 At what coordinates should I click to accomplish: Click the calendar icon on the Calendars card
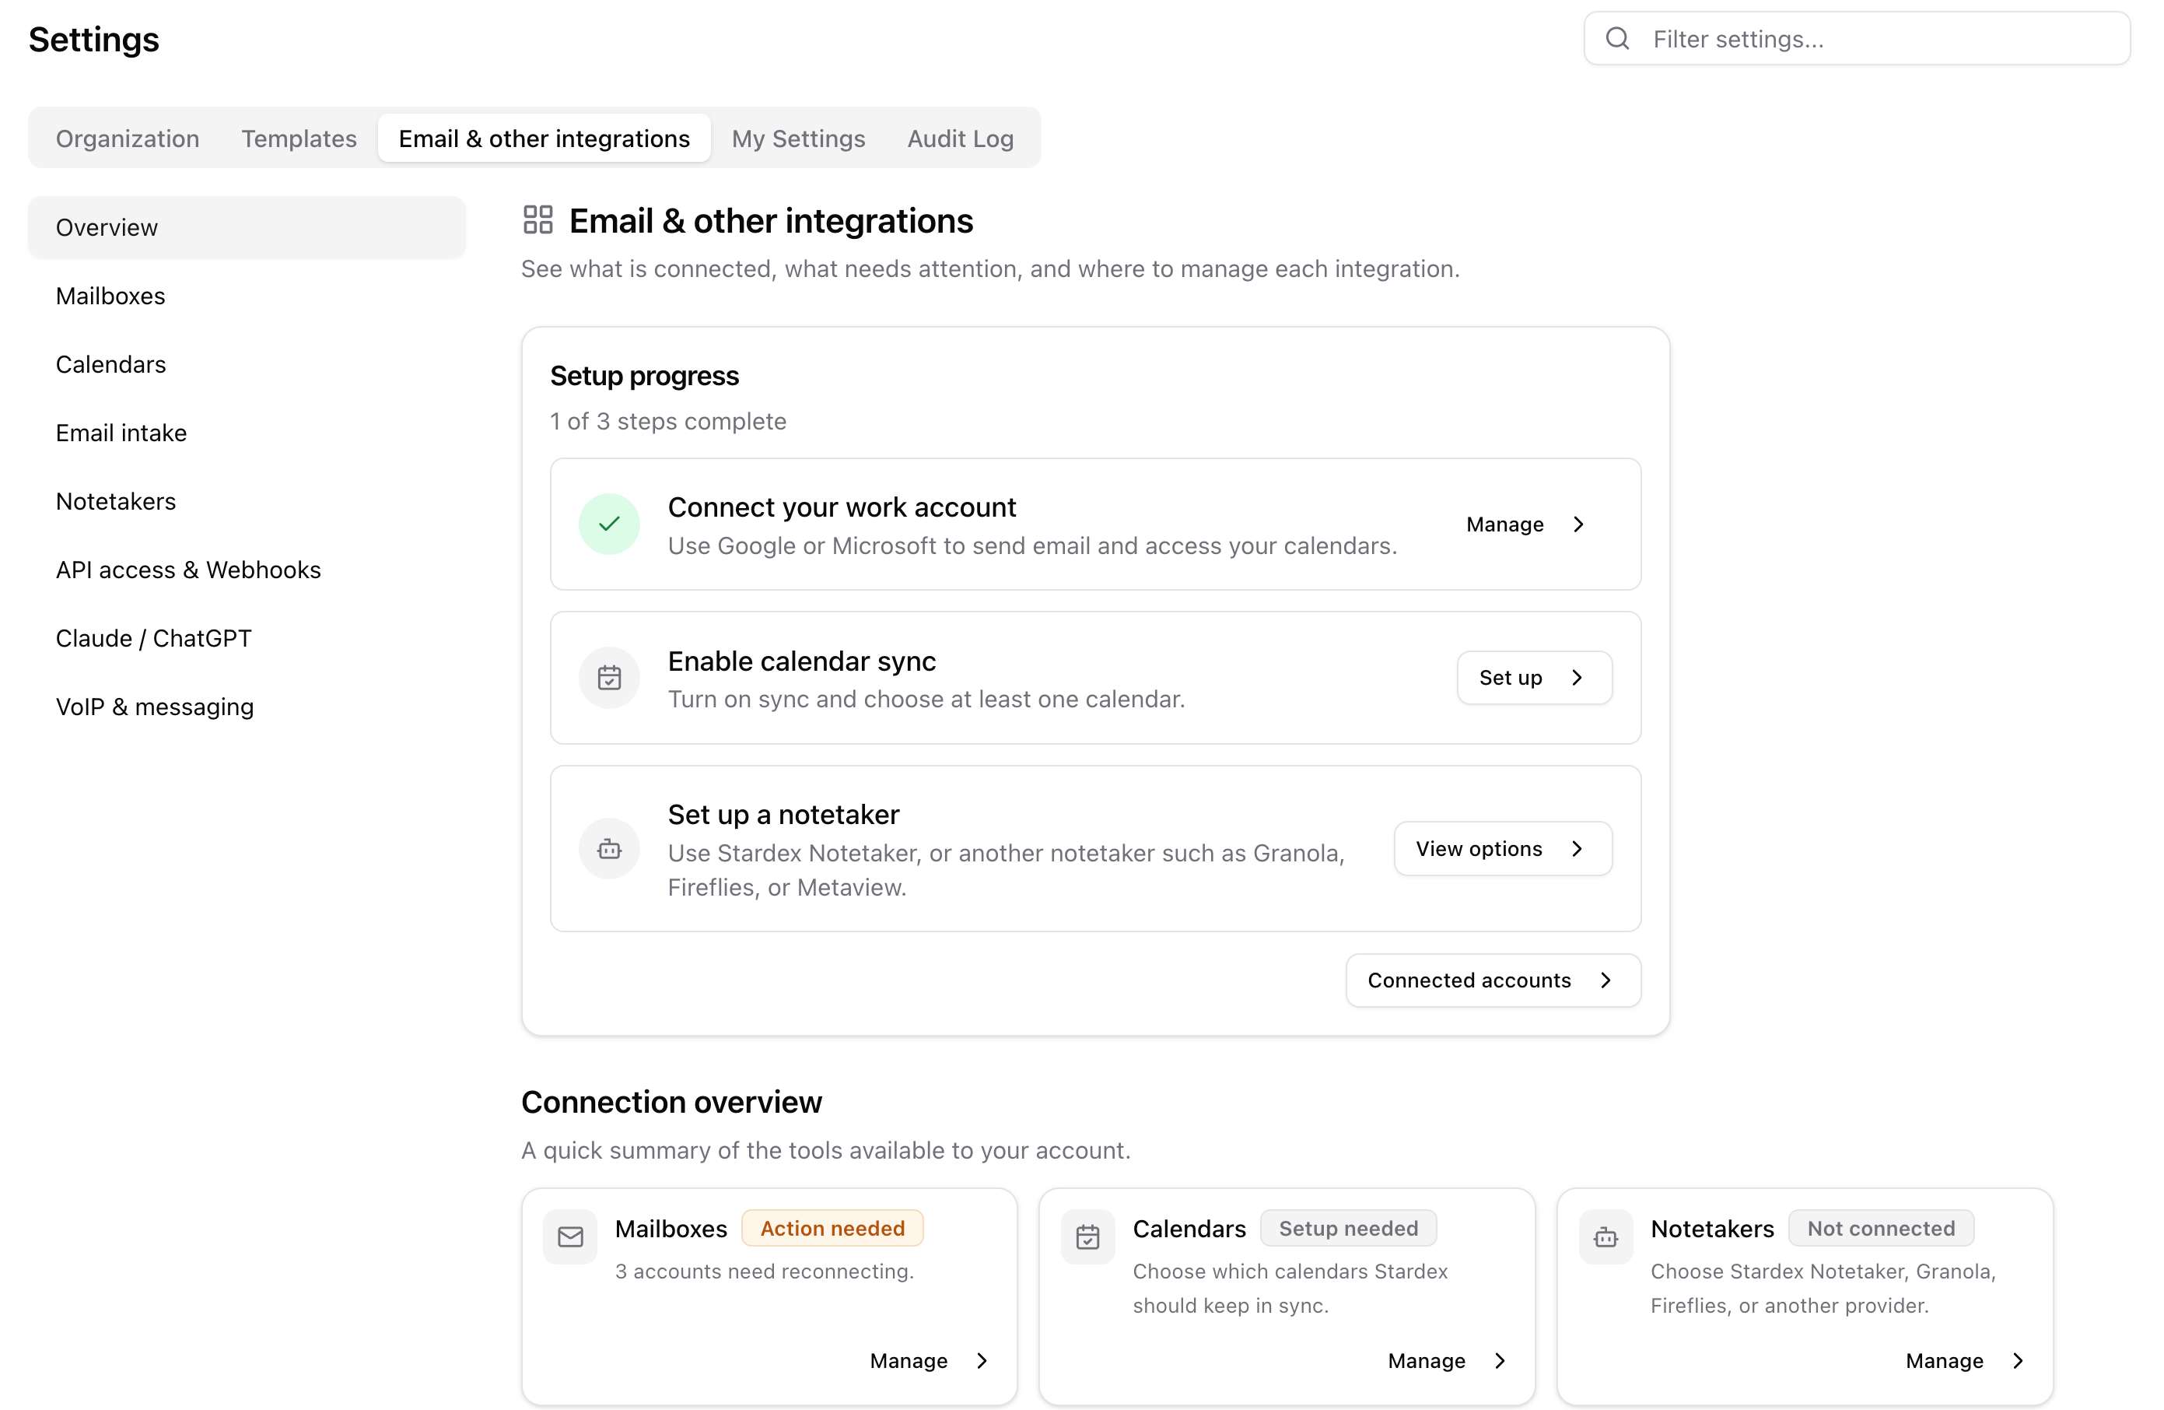[1087, 1236]
